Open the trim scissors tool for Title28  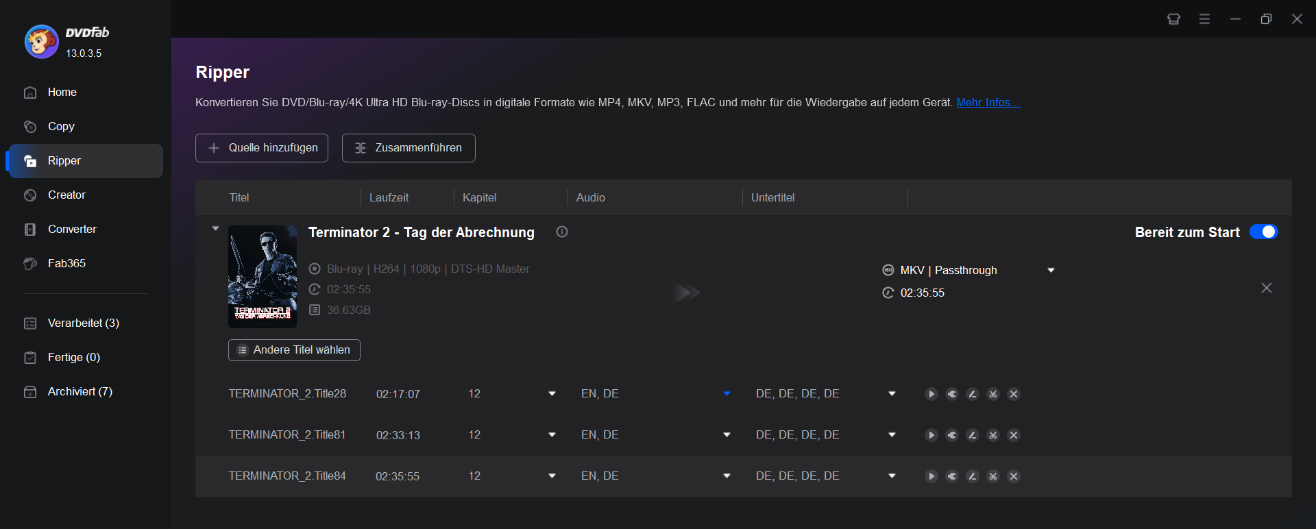click(993, 394)
